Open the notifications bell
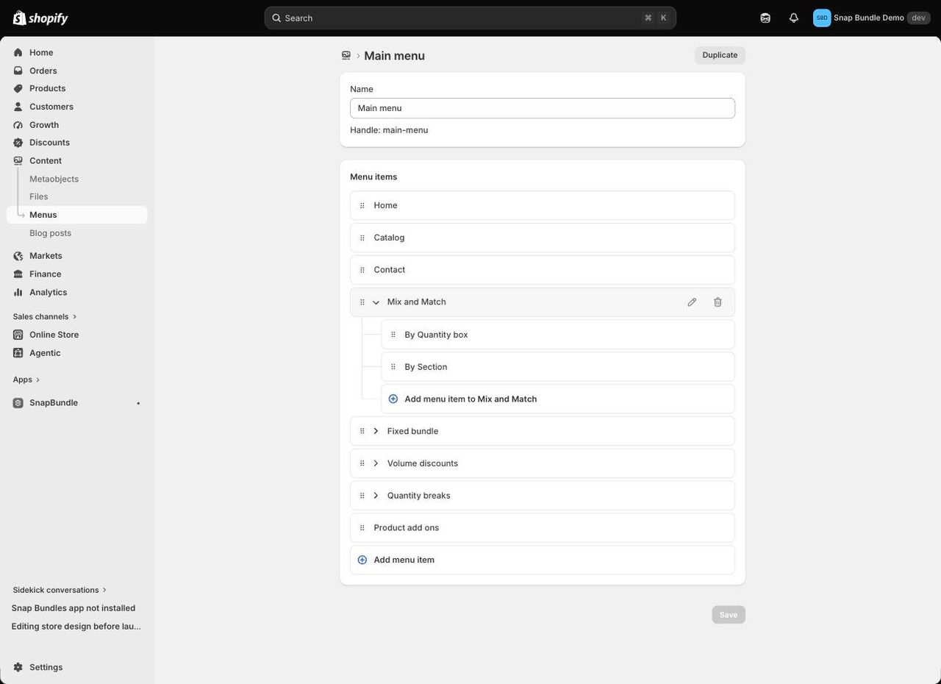This screenshot has width=941, height=684. tap(794, 18)
